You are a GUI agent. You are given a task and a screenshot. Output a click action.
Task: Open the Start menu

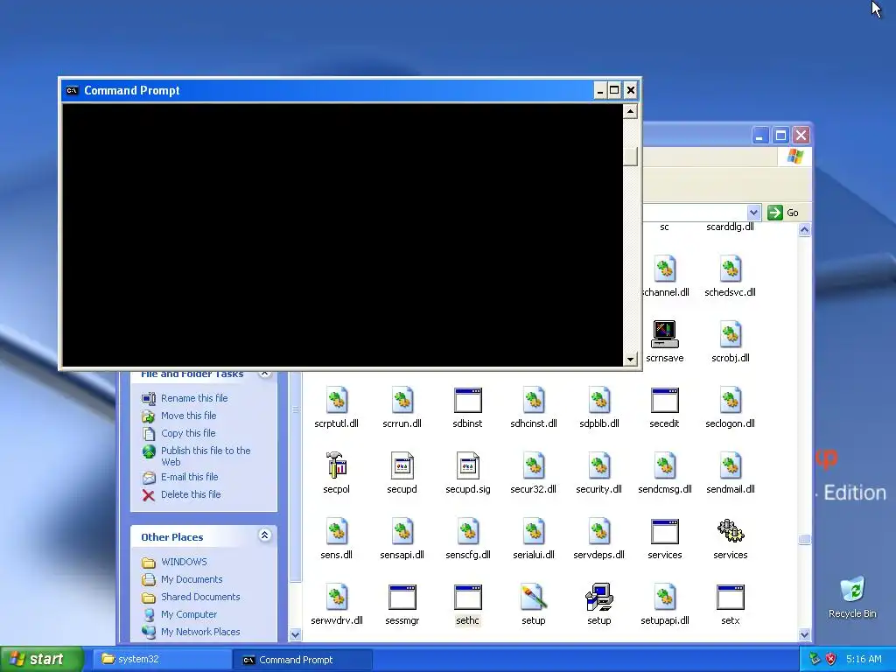pyautogui.click(x=40, y=659)
